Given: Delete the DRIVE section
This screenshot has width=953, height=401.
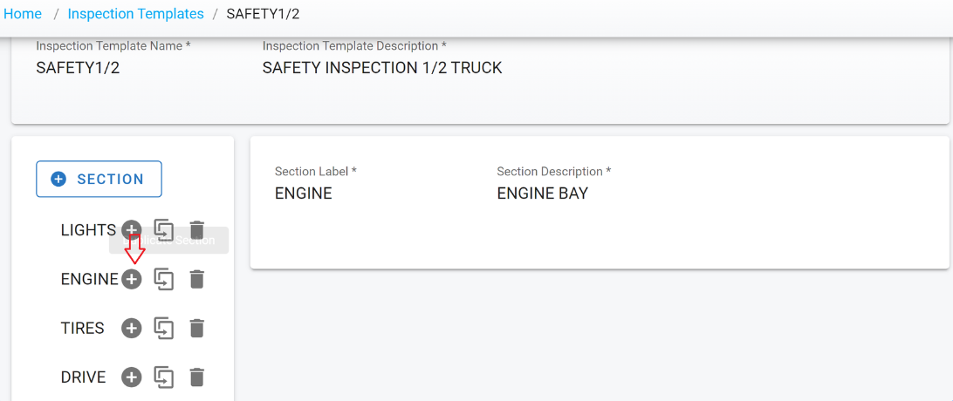Looking at the screenshot, I should click(197, 377).
